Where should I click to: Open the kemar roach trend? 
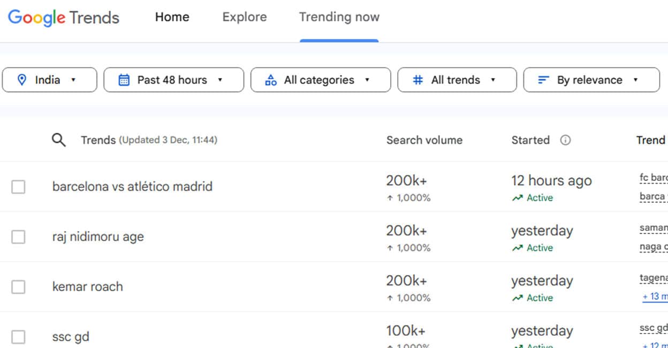[x=88, y=286]
